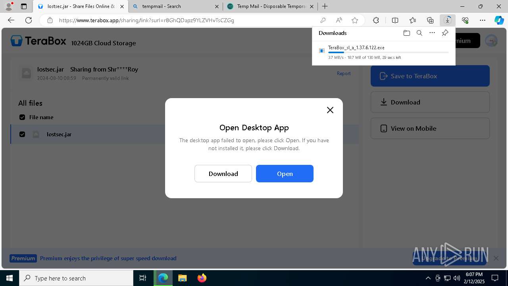Open Microsoft Edge on taskbar
The image size is (508, 286).
[x=163, y=278]
